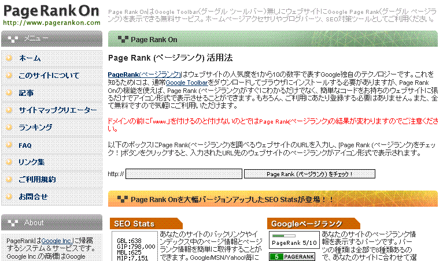The image size is (443, 261).
Task: Open サイトマップクリエーター from the menu
Action: coord(51,110)
